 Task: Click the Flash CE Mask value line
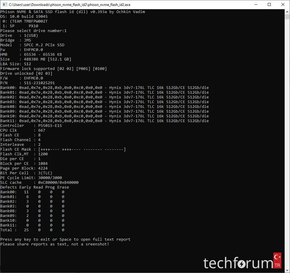(63, 149)
